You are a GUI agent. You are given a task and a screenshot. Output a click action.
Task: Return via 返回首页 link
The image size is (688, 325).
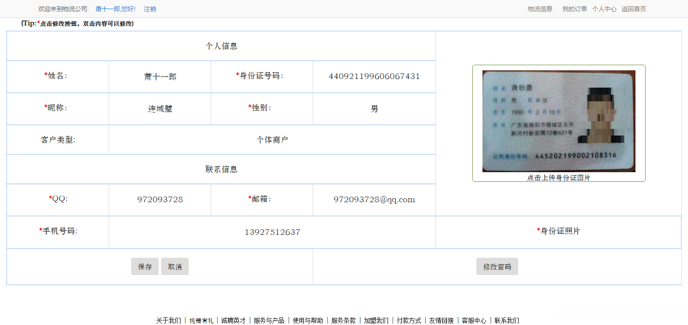(x=634, y=9)
